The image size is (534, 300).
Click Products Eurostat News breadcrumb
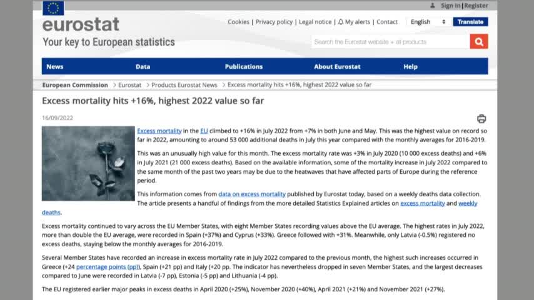tap(184, 85)
